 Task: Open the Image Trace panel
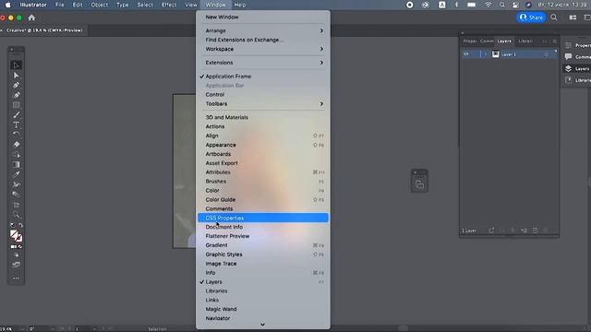coord(263,264)
